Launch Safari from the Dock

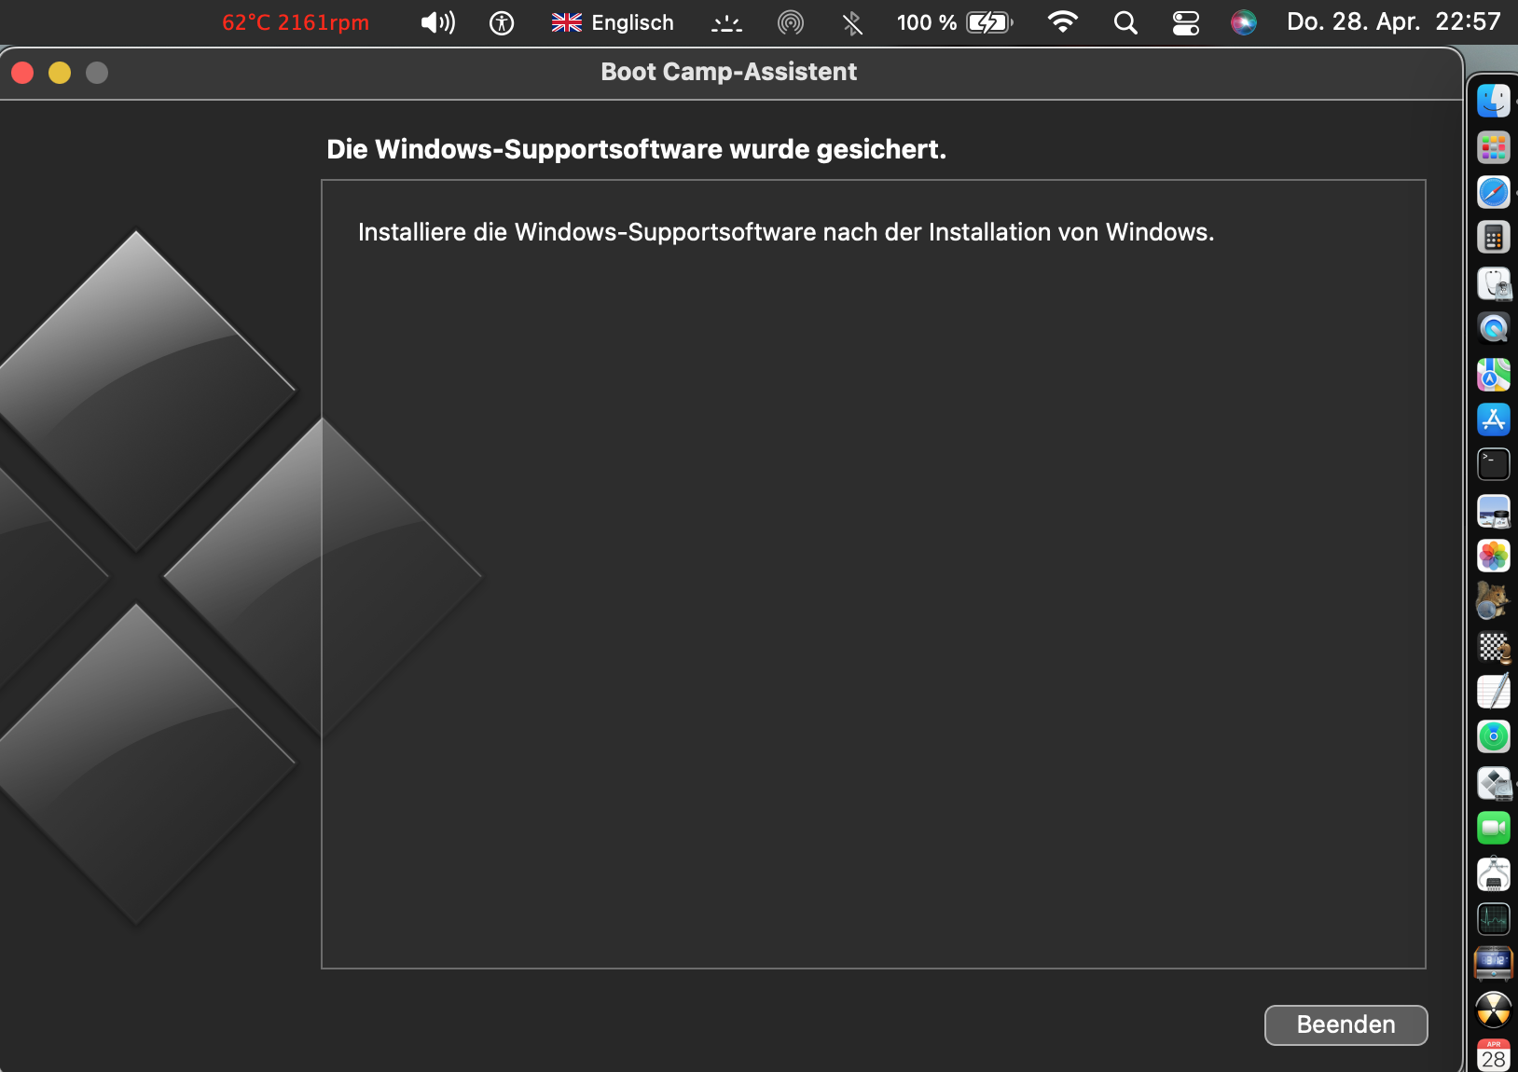pyautogui.click(x=1494, y=192)
